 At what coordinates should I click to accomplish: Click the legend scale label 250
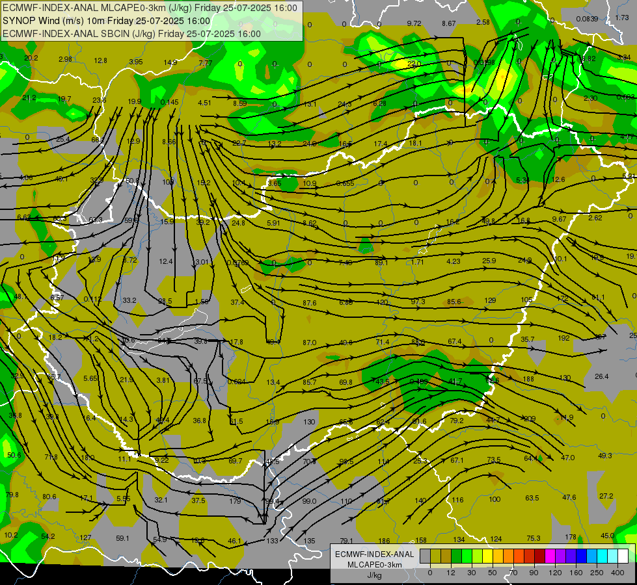597,573
